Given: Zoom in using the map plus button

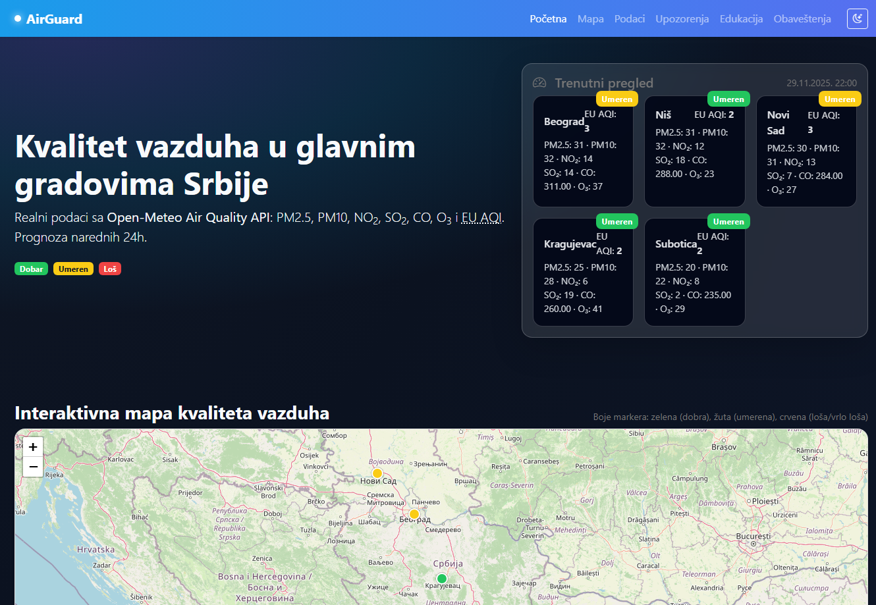Looking at the screenshot, I should (x=32, y=447).
